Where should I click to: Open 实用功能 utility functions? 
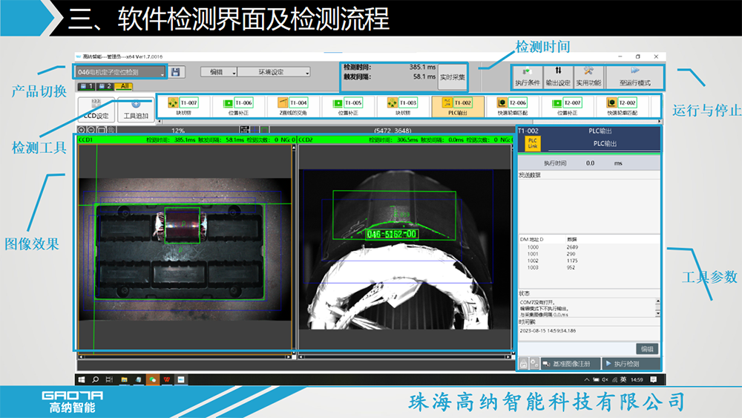[x=588, y=76]
